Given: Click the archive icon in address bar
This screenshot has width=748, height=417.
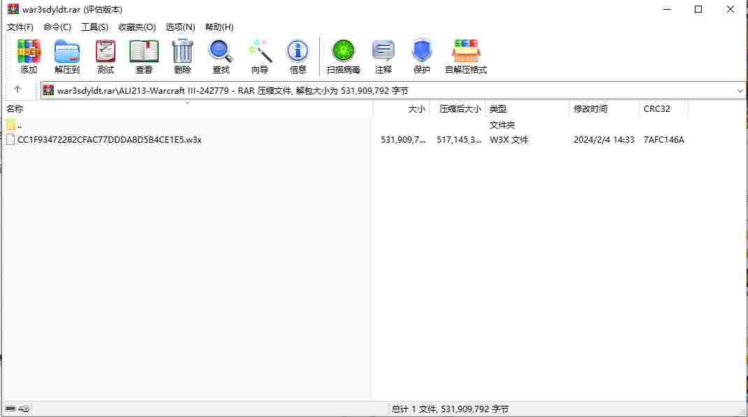Looking at the screenshot, I should tap(48, 90).
